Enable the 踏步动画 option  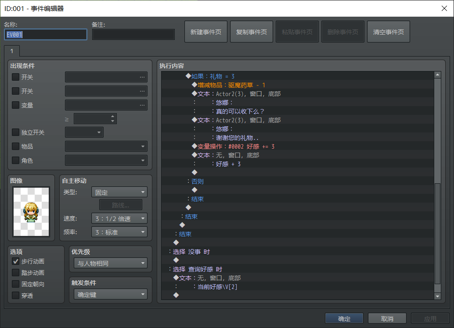point(16,273)
